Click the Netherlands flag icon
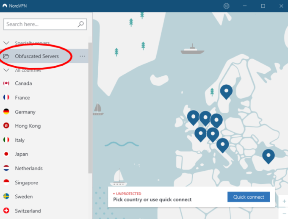Screen dimensions: 288x219 coord(6,168)
